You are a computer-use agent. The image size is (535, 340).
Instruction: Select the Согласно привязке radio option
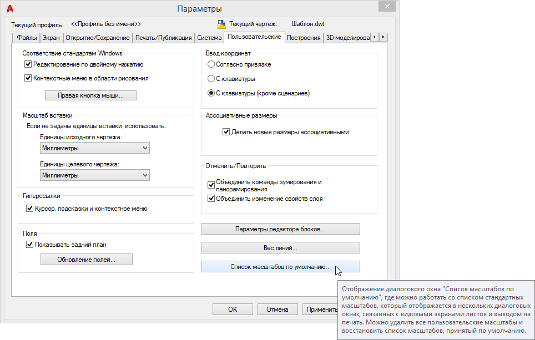coord(211,64)
